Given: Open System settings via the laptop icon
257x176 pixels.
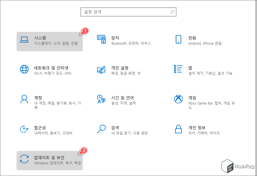Looking at the screenshot, I should tap(25, 40).
